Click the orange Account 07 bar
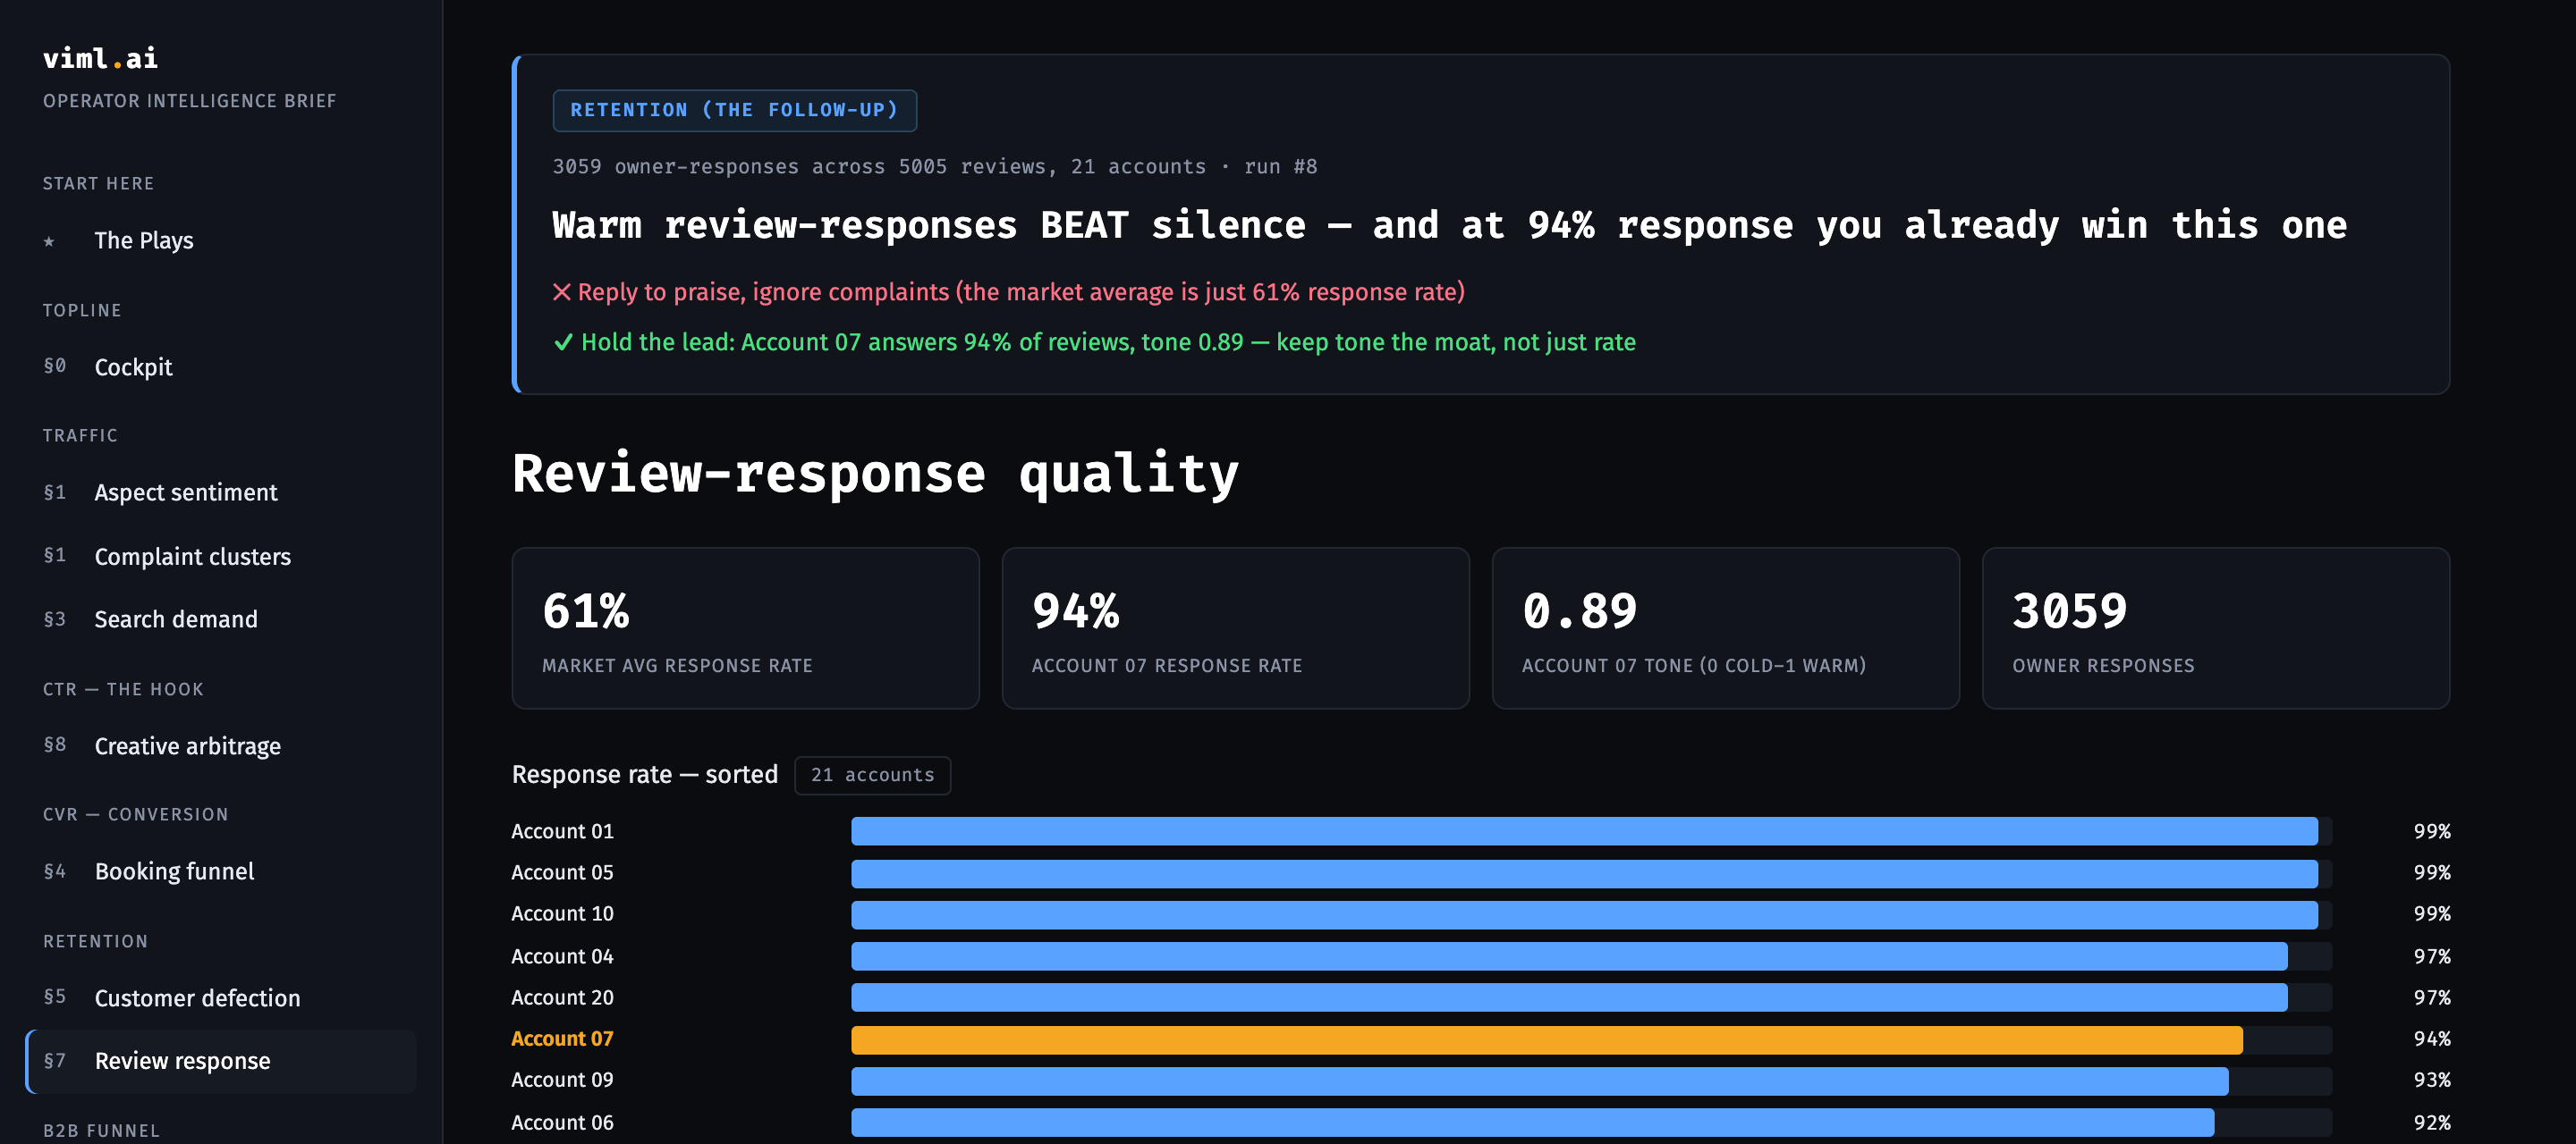2576x1144 pixels. [x=1546, y=1039]
